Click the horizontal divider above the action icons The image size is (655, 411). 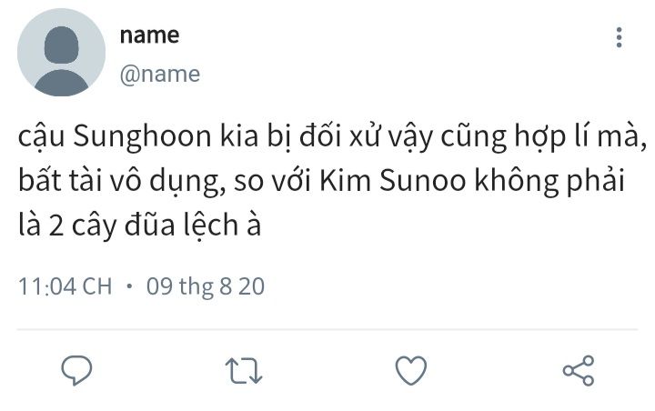327,329
